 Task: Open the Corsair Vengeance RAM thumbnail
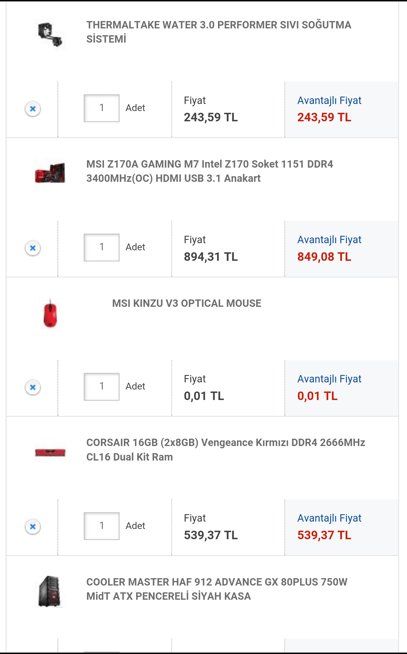pos(50,452)
